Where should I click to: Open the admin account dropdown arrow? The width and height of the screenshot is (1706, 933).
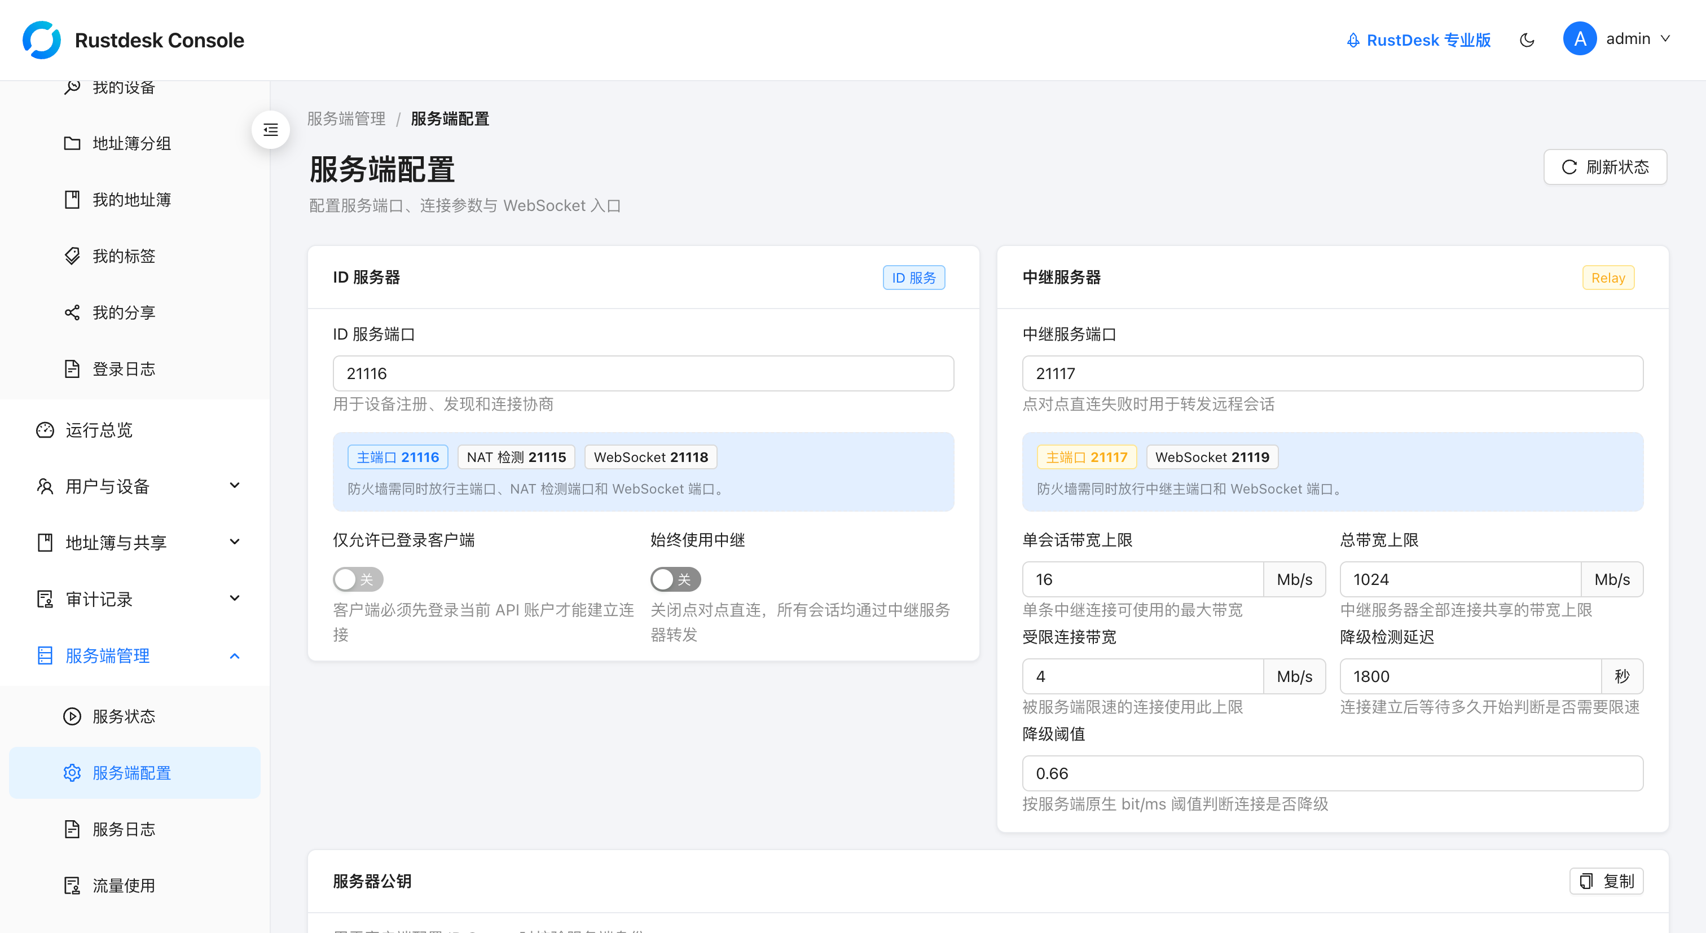1665,39
